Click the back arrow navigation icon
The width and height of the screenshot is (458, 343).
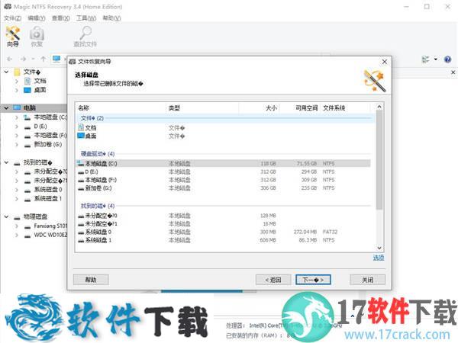click(8, 59)
